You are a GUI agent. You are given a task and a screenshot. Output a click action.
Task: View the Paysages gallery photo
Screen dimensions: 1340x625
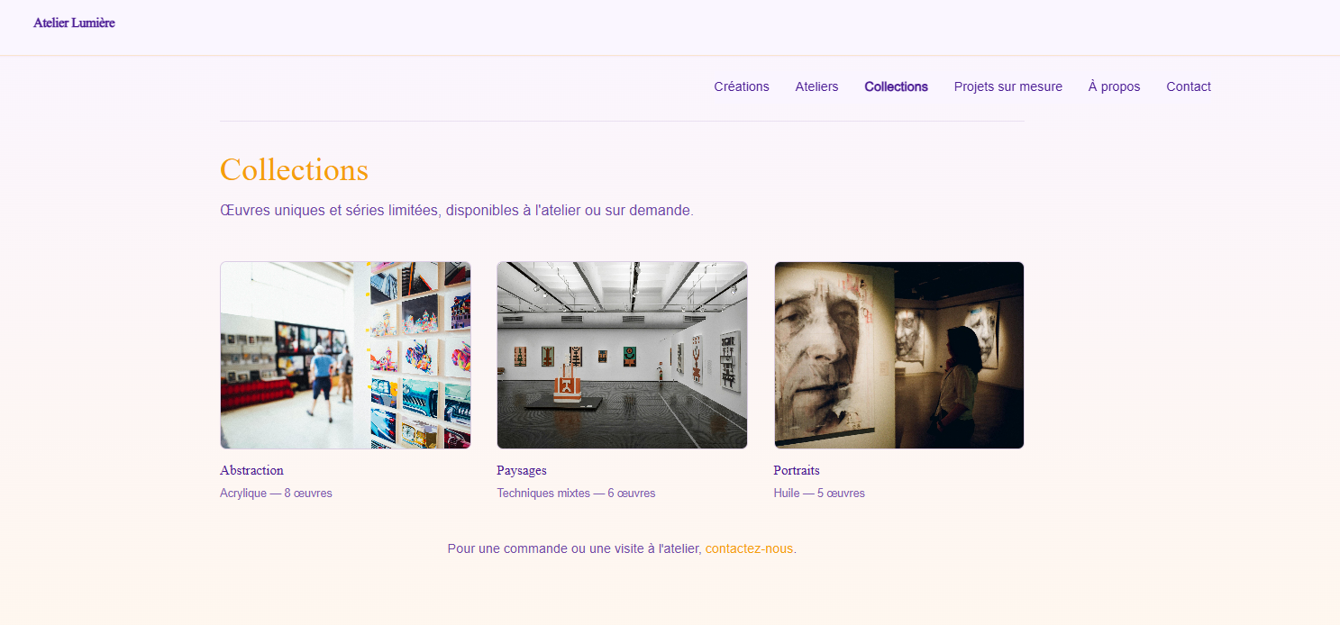[x=622, y=355]
